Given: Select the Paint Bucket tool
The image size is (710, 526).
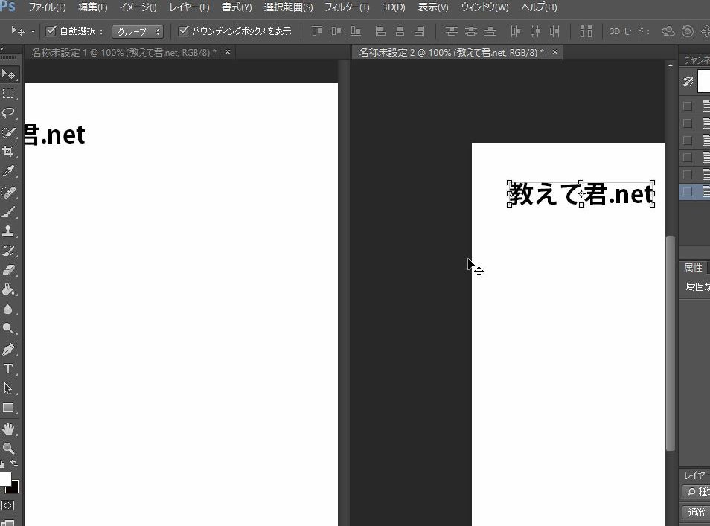Looking at the screenshot, I should click(8, 289).
